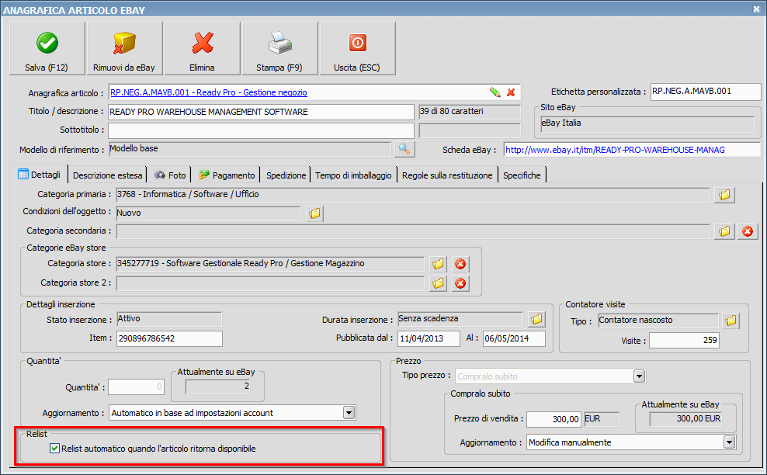Click '345277719 - Software Gestionale' store category
Image resolution: width=767 pixels, height=475 pixels.
click(270, 264)
